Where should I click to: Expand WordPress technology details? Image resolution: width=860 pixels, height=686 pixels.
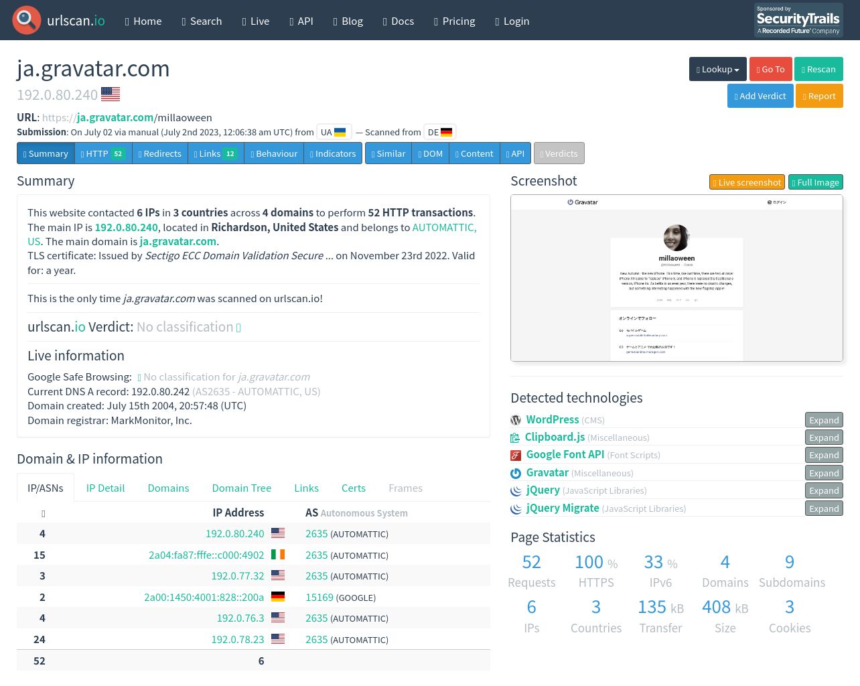pos(824,420)
